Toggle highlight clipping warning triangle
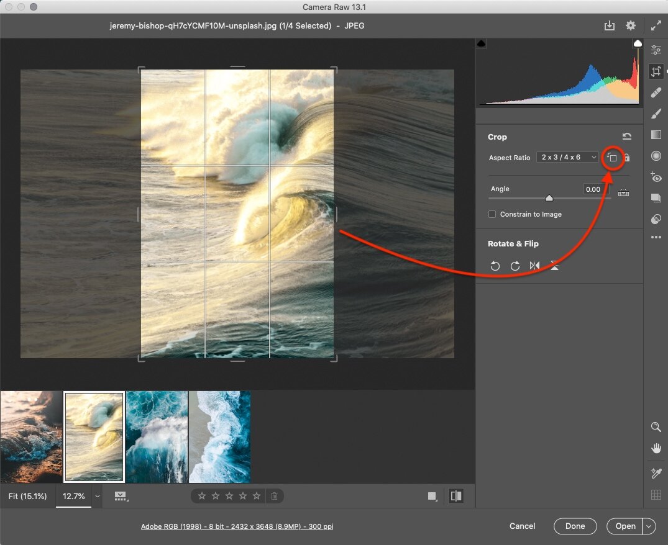This screenshot has height=545, width=668. click(638, 43)
